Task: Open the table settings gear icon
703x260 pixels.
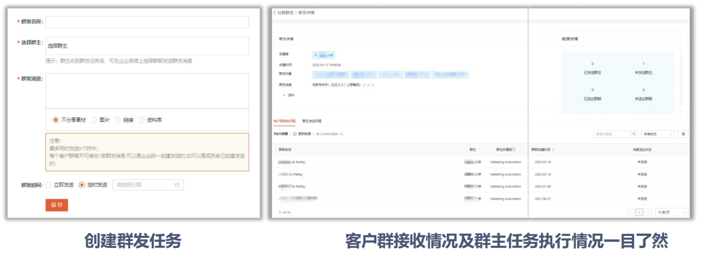Action: click(x=683, y=134)
